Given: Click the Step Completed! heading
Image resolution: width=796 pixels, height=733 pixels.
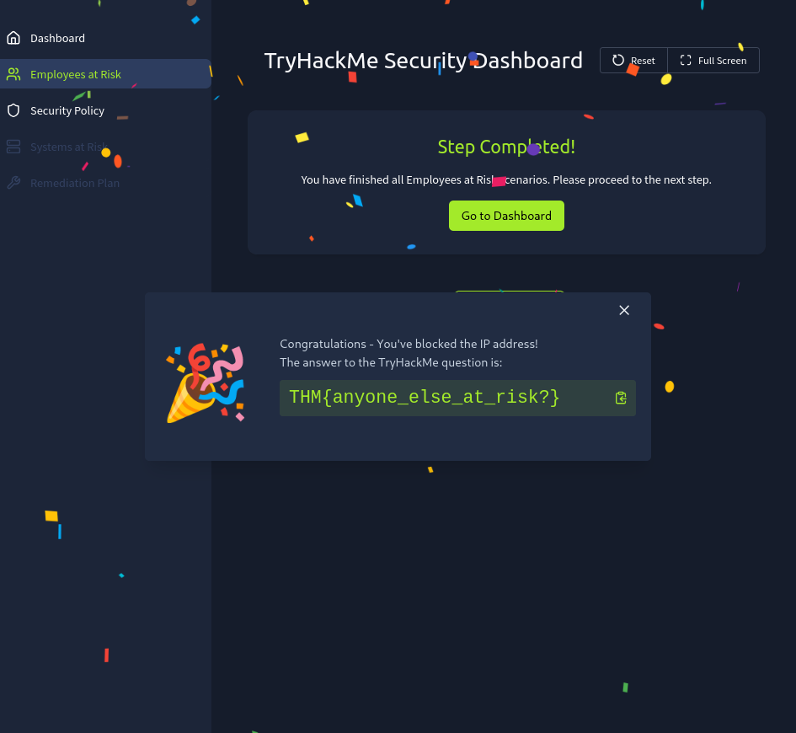Looking at the screenshot, I should click(x=506, y=147).
